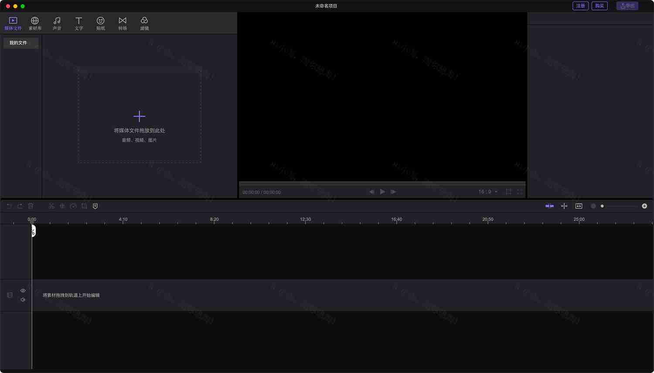Click the 注册 register button
Screen dimensions: 654x373
coord(580,6)
